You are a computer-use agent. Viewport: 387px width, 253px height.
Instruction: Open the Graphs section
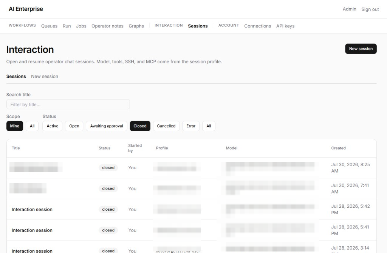click(x=136, y=26)
